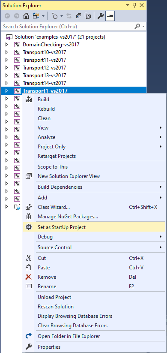Click the Search Solution Explorer field
Image resolution: width=167 pixels, height=353 pixels.
point(67,27)
